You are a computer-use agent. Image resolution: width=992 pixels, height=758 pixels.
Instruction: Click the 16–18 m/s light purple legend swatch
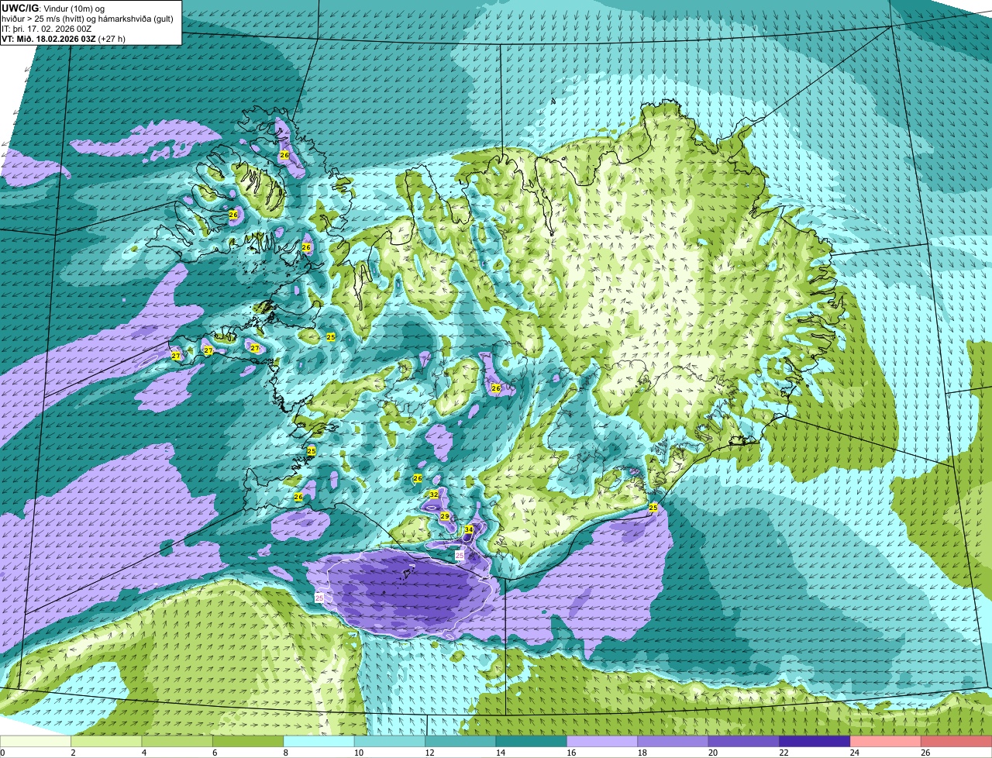[602, 741]
